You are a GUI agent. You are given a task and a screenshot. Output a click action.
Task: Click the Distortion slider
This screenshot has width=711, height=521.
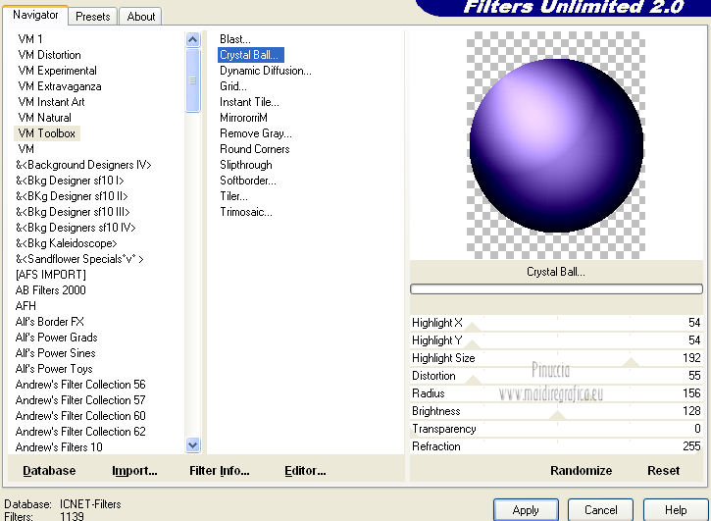pos(556,376)
